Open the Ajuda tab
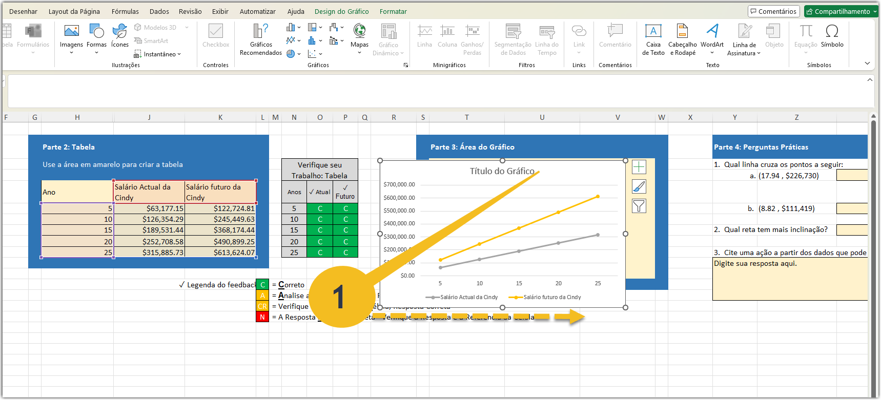This screenshot has height=400, width=881. click(x=296, y=11)
